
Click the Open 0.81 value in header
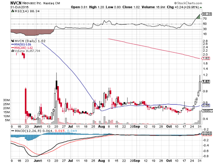click(x=79, y=7)
